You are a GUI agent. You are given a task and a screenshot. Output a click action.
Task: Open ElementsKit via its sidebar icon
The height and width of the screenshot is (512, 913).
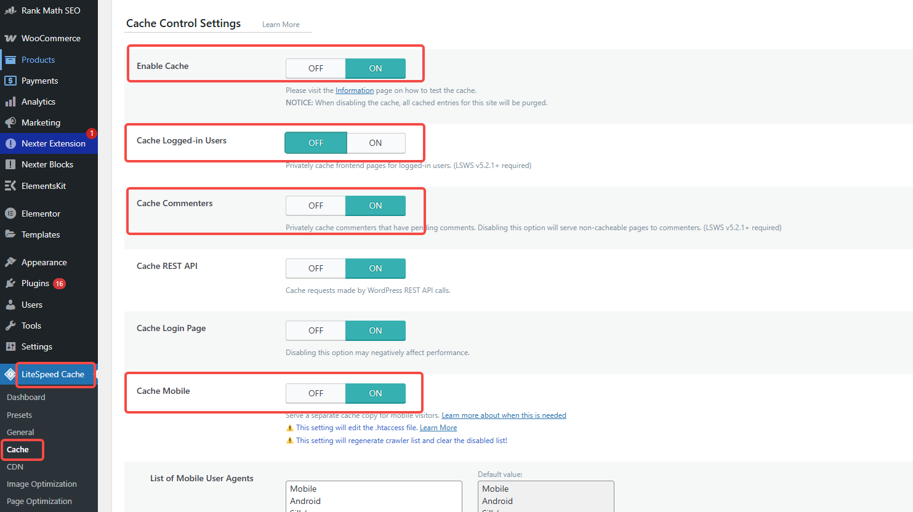[10, 186]
